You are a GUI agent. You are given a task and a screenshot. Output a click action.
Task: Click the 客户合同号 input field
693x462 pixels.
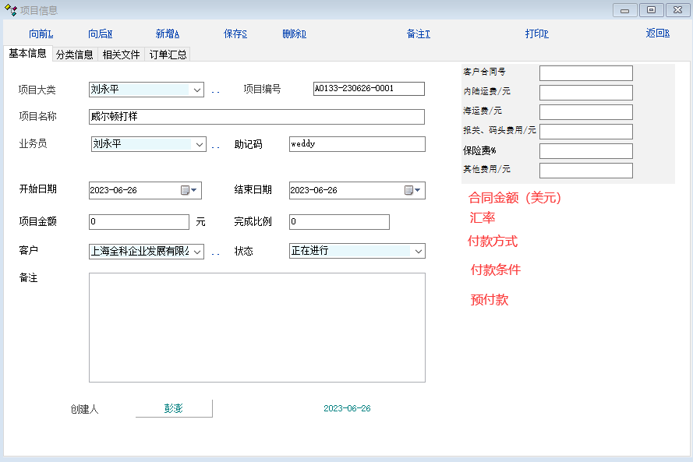pos(585,73)
